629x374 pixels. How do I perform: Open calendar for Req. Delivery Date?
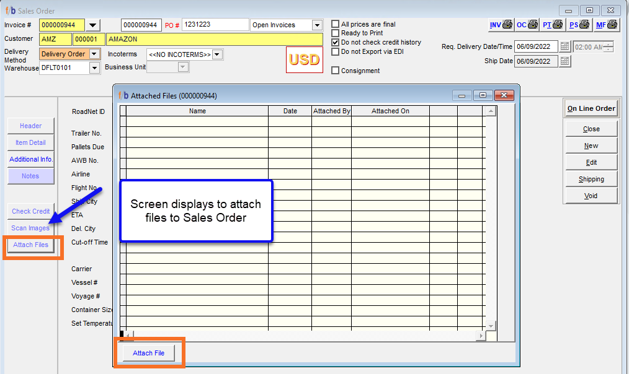(x=564, y=46)
